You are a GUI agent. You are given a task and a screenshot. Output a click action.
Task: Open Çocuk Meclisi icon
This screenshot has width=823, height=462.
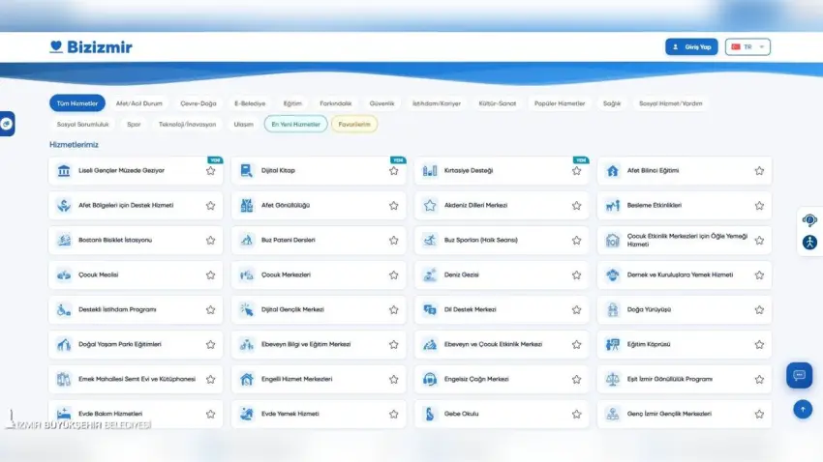pyautogui.click(x=64, y=275)
